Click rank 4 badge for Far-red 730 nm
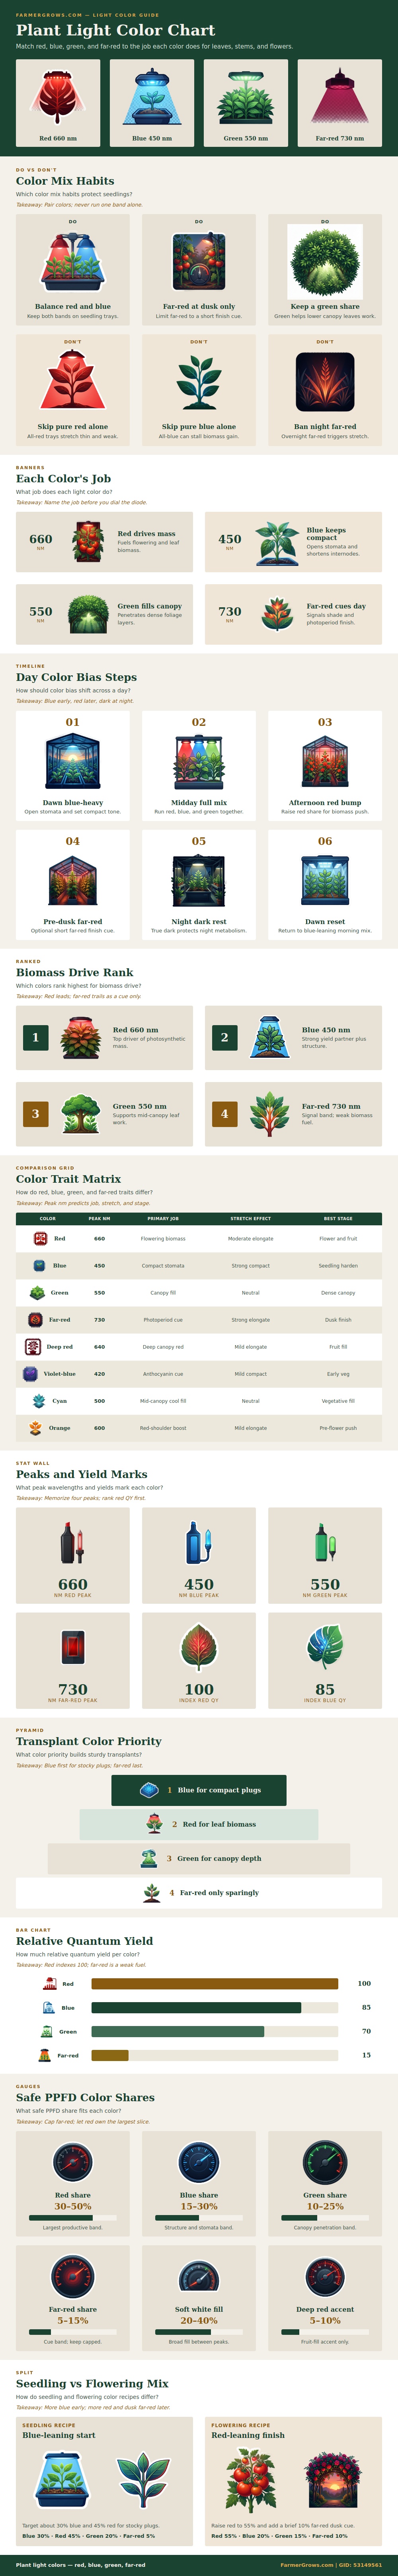This screenshot has width=398, height=2576. 224,1114
